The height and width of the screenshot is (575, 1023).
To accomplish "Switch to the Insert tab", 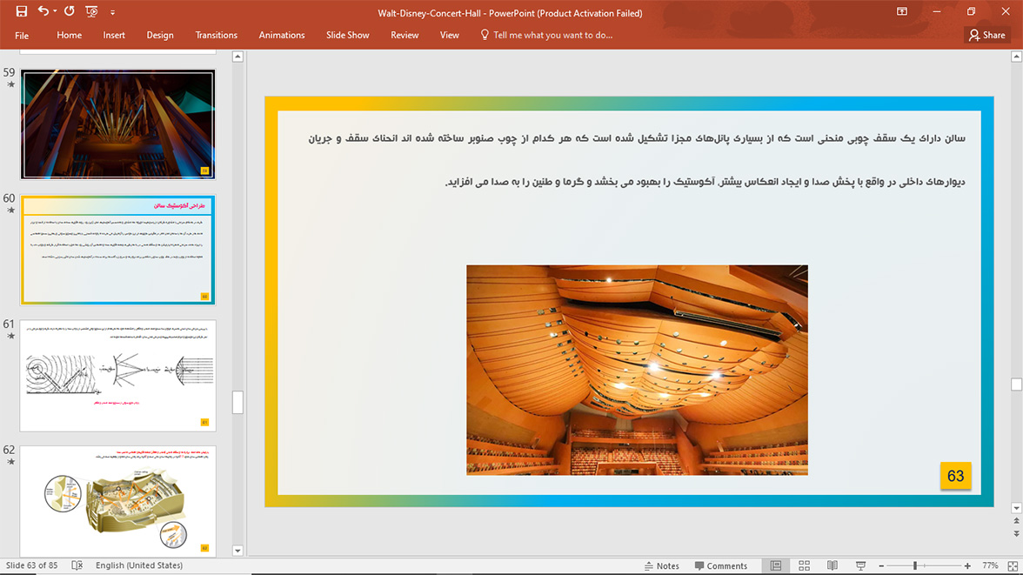I will (x=113, y=36).
